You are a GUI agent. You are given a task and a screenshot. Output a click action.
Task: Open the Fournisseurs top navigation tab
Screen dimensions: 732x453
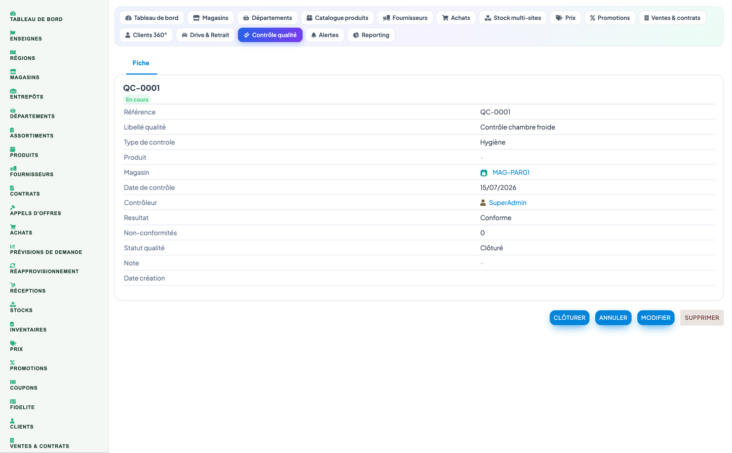(x=405, y=18)
